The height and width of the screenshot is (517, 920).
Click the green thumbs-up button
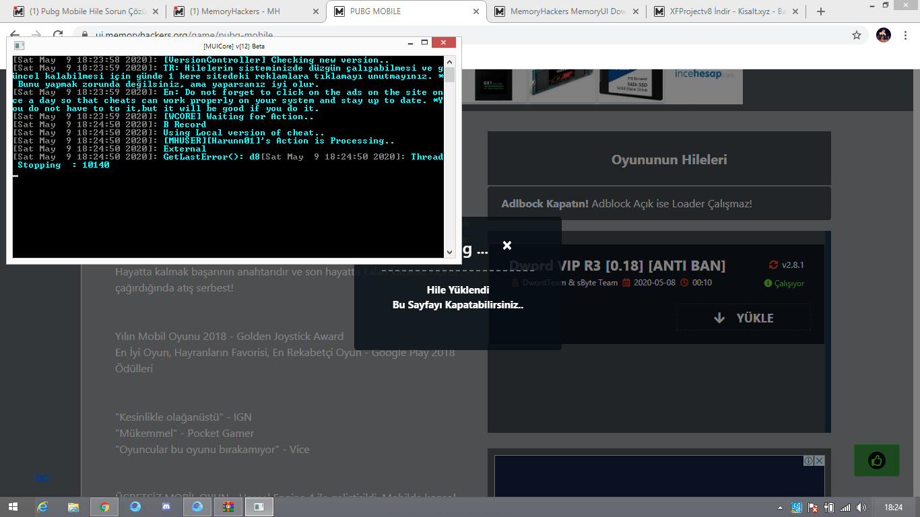876,460
